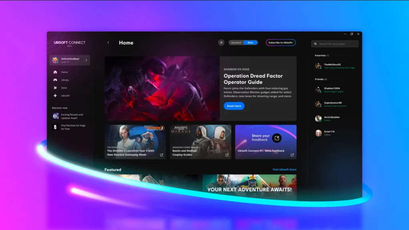Click Subscribe to Ubisoft+

click(x=280, y=43)
